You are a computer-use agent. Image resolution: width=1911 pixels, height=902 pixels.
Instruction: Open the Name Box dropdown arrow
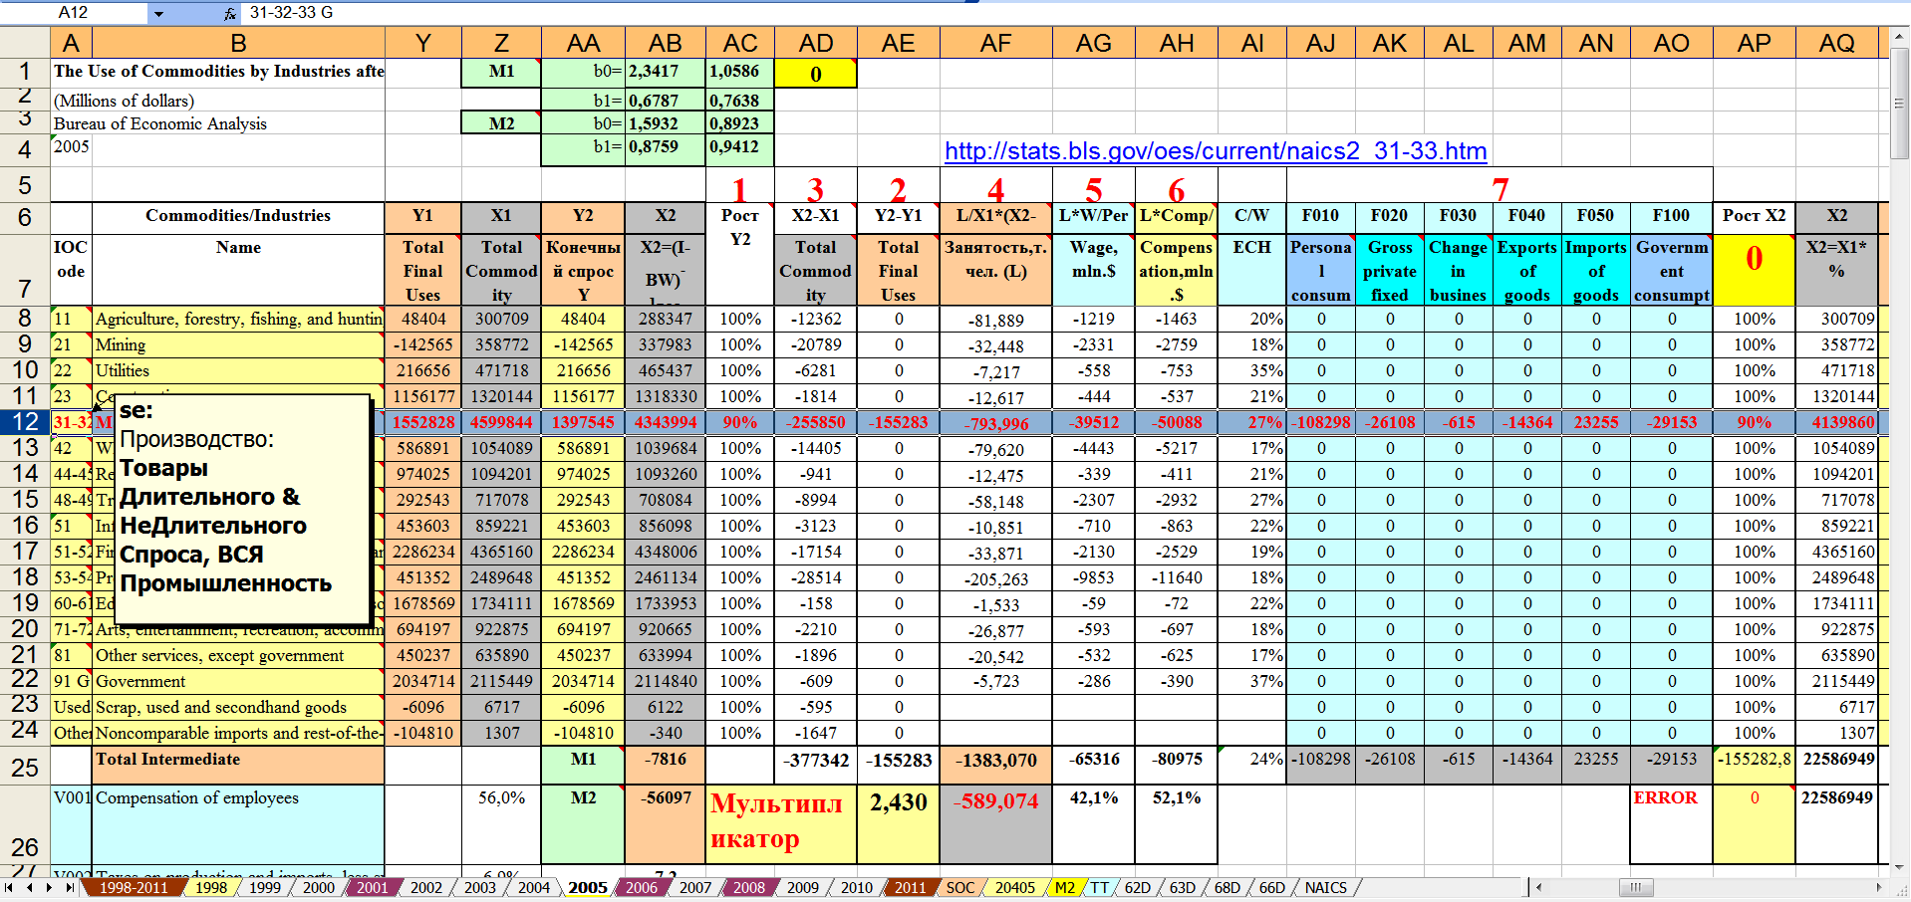[x=158, y=13]
